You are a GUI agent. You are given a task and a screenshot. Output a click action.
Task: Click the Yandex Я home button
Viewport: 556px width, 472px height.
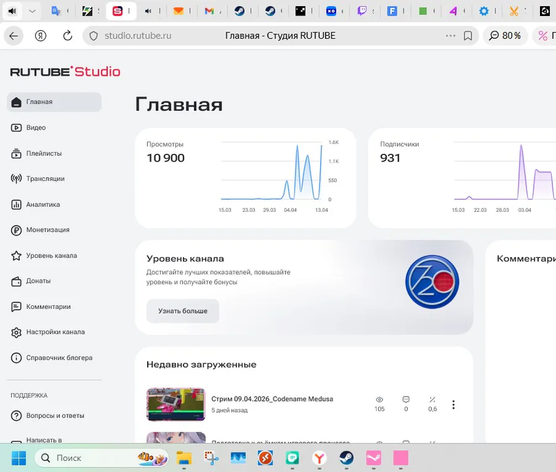click(40, 36)
